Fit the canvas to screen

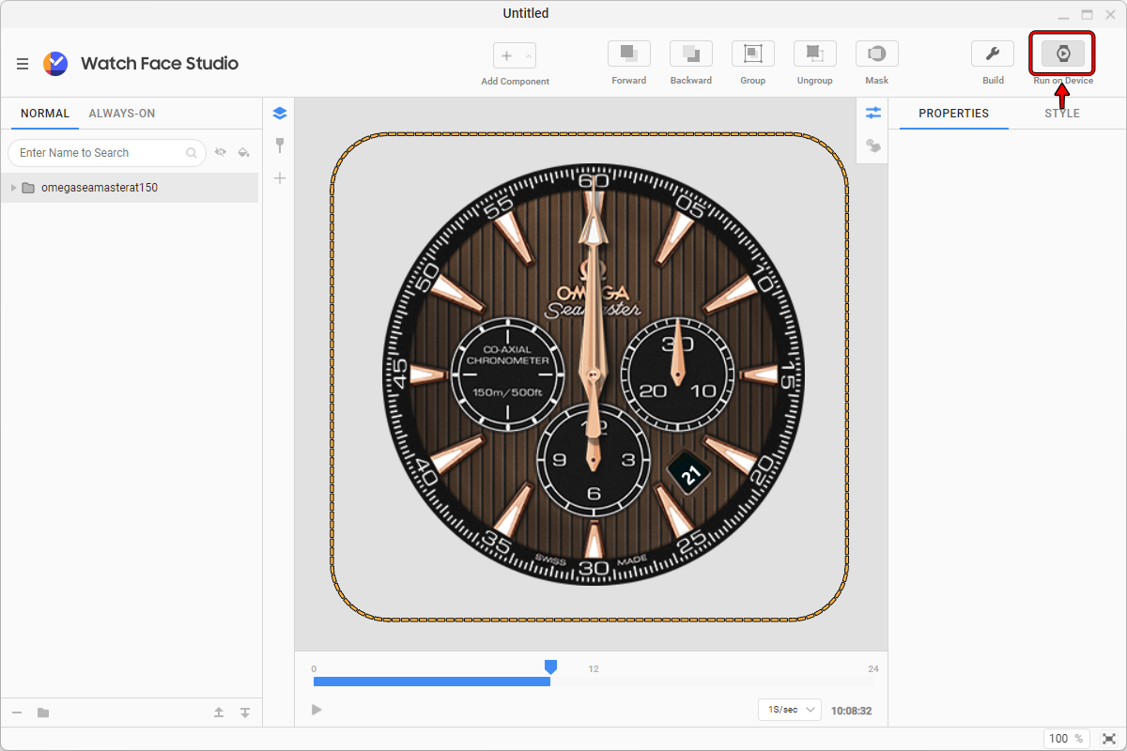click(x=1109, y=739)
